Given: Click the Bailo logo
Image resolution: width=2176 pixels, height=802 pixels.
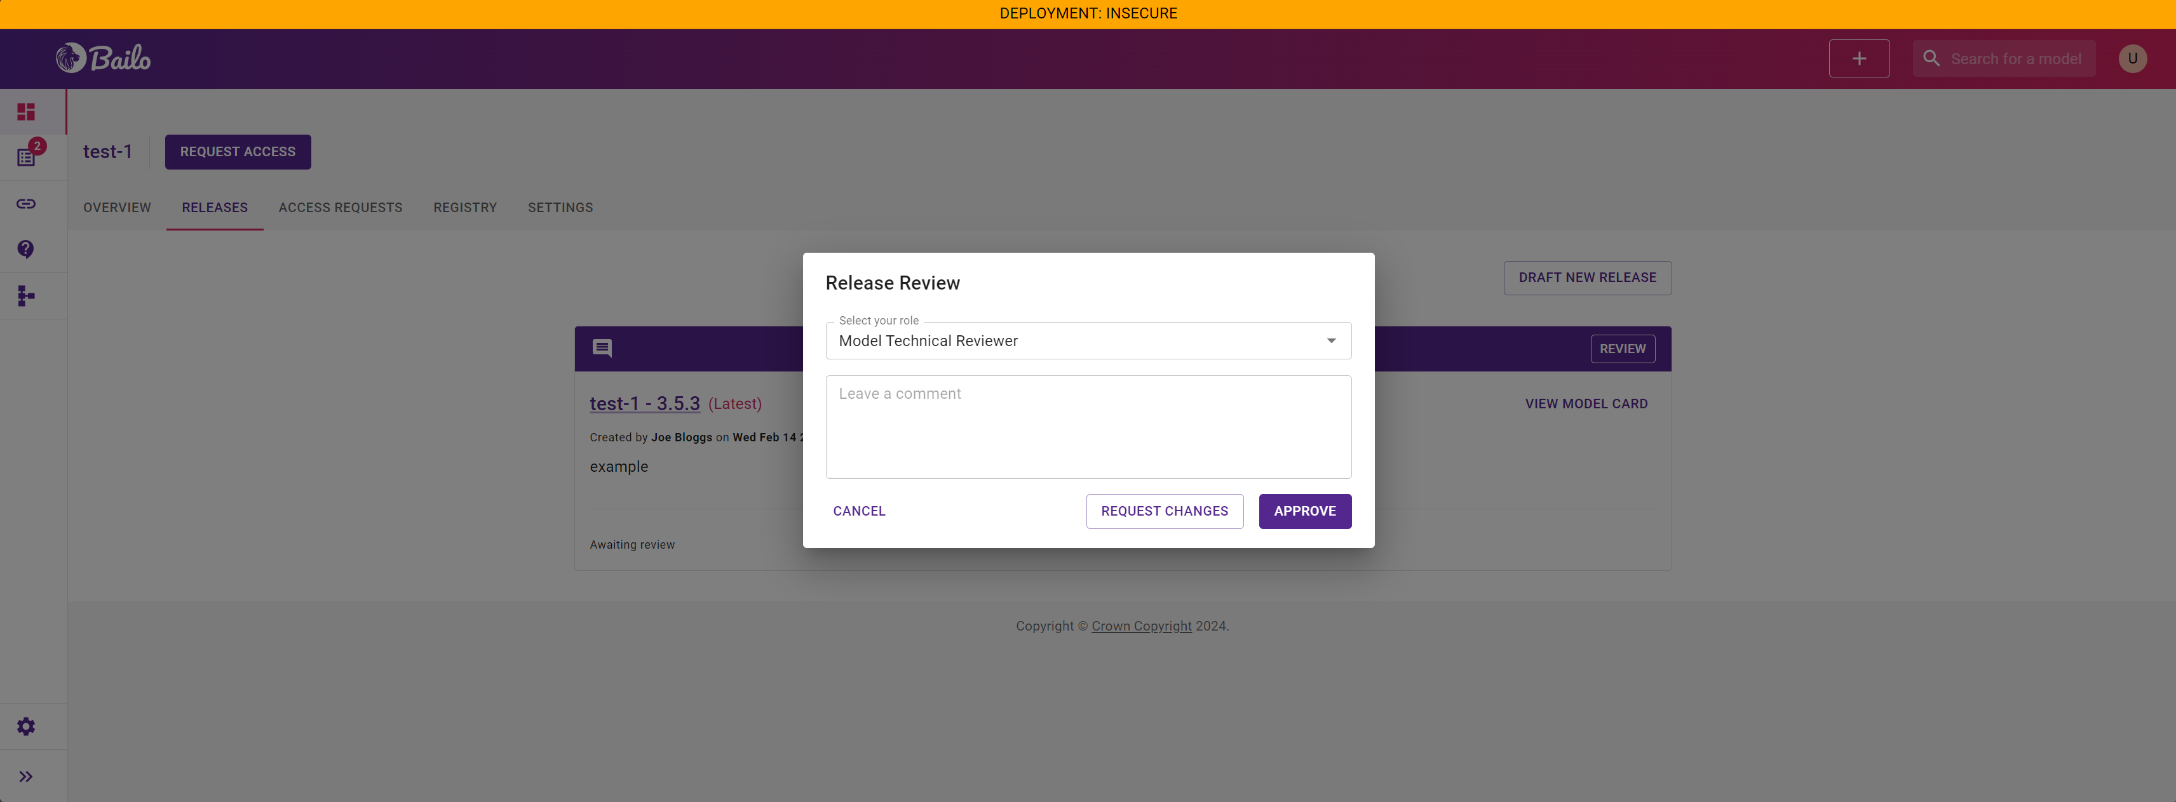Looking at the screenshot, I should coord(103,58).
